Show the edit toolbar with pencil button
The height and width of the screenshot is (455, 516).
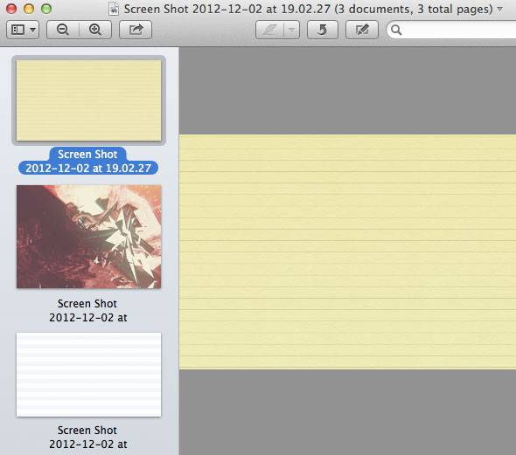(362, 30)
